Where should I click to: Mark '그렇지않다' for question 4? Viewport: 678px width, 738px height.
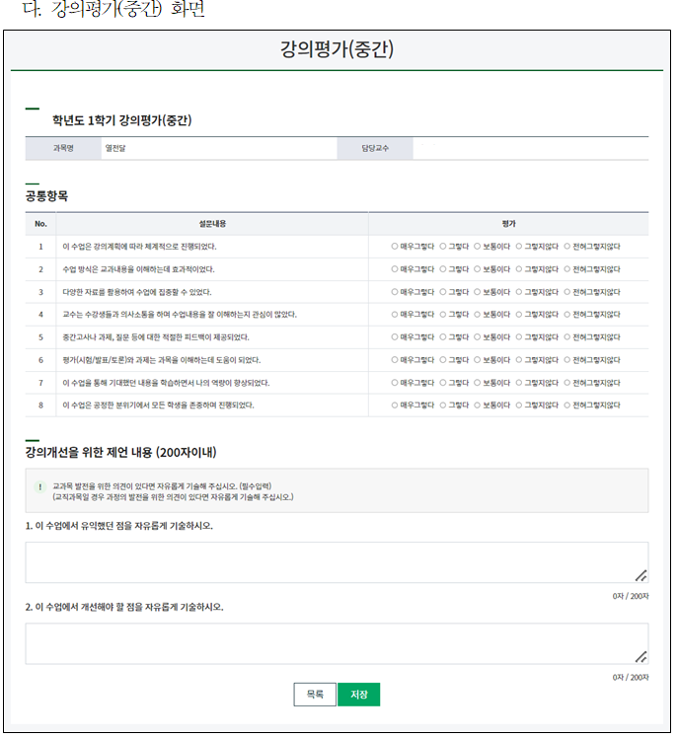(x=519, y=314)
